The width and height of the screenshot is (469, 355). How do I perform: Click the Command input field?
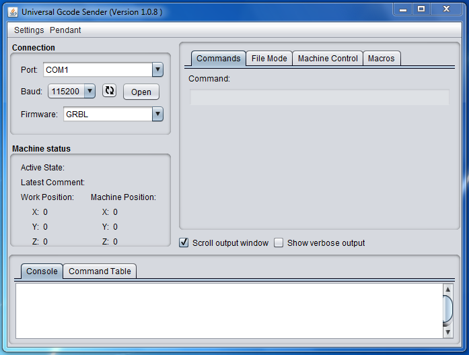[320, 97]
